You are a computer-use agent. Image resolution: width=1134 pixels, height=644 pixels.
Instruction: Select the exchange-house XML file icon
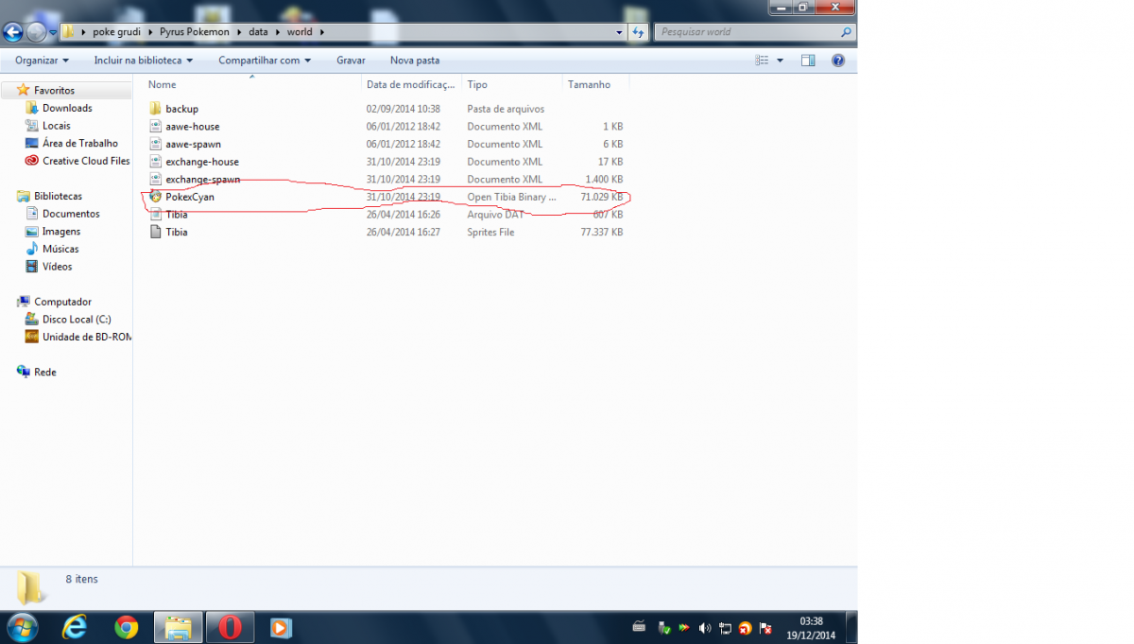click(157, 162)
